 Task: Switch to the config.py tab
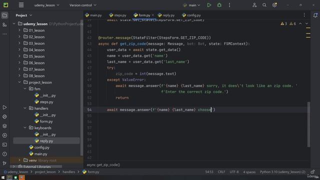pos(191,15)
